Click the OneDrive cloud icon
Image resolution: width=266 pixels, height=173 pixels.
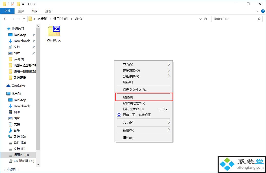coord(8,86)
